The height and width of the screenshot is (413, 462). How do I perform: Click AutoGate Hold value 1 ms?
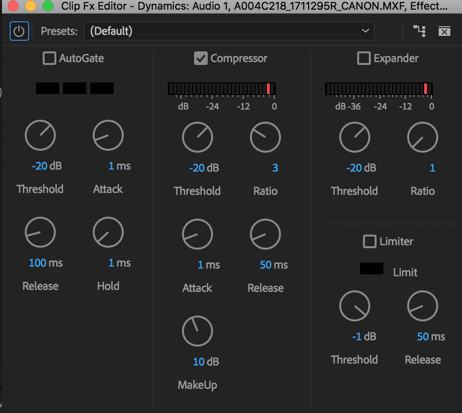(119, 263)
